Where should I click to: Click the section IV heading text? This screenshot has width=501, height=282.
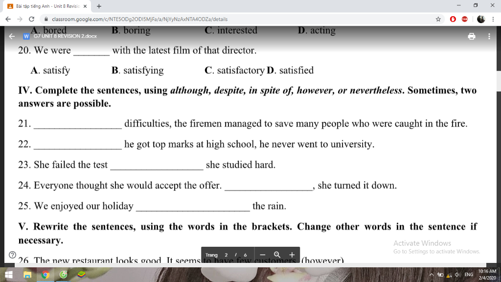pos(247,97)
